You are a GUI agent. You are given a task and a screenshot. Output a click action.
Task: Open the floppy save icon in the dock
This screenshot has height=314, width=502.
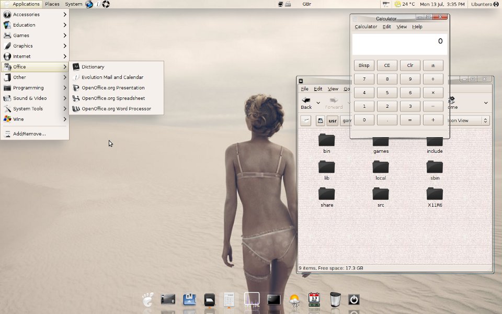click(189, 299)
